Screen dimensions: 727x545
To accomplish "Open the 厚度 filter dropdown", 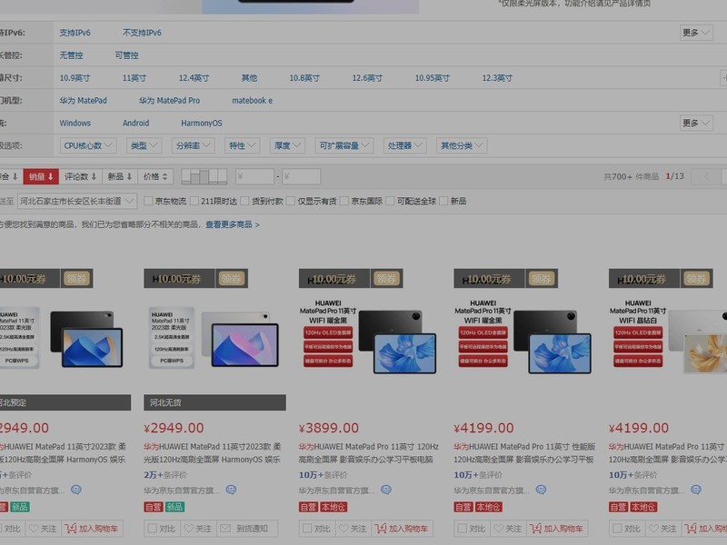I will tap(287, 145).
